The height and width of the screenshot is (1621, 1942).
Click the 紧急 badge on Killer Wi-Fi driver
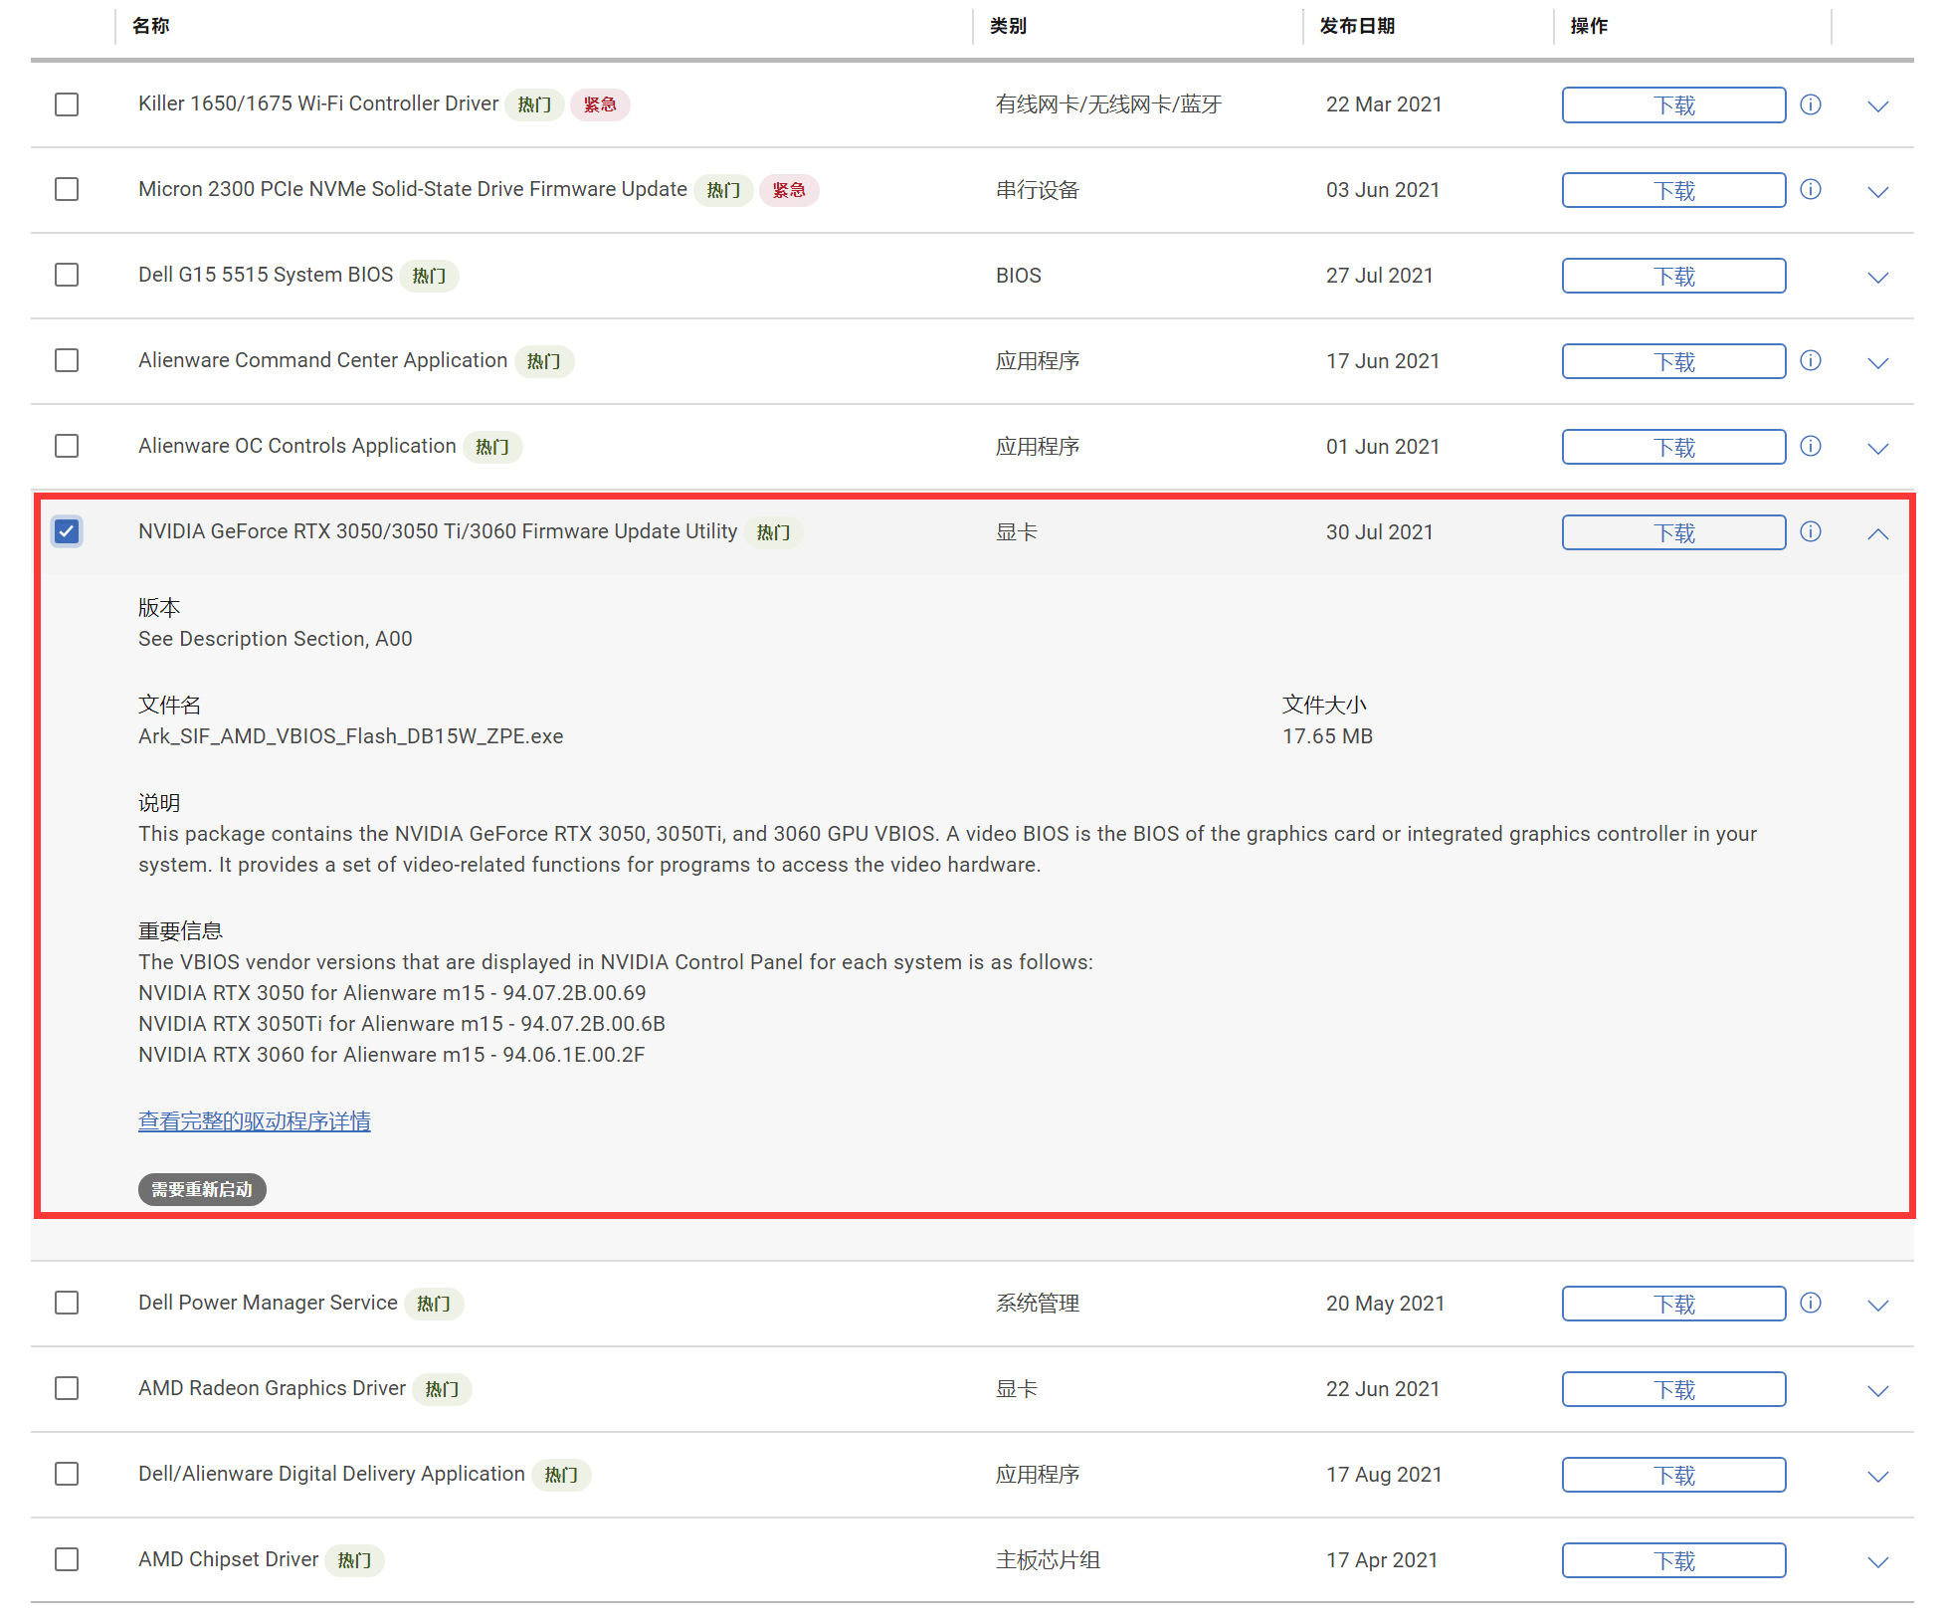point(599,104)
